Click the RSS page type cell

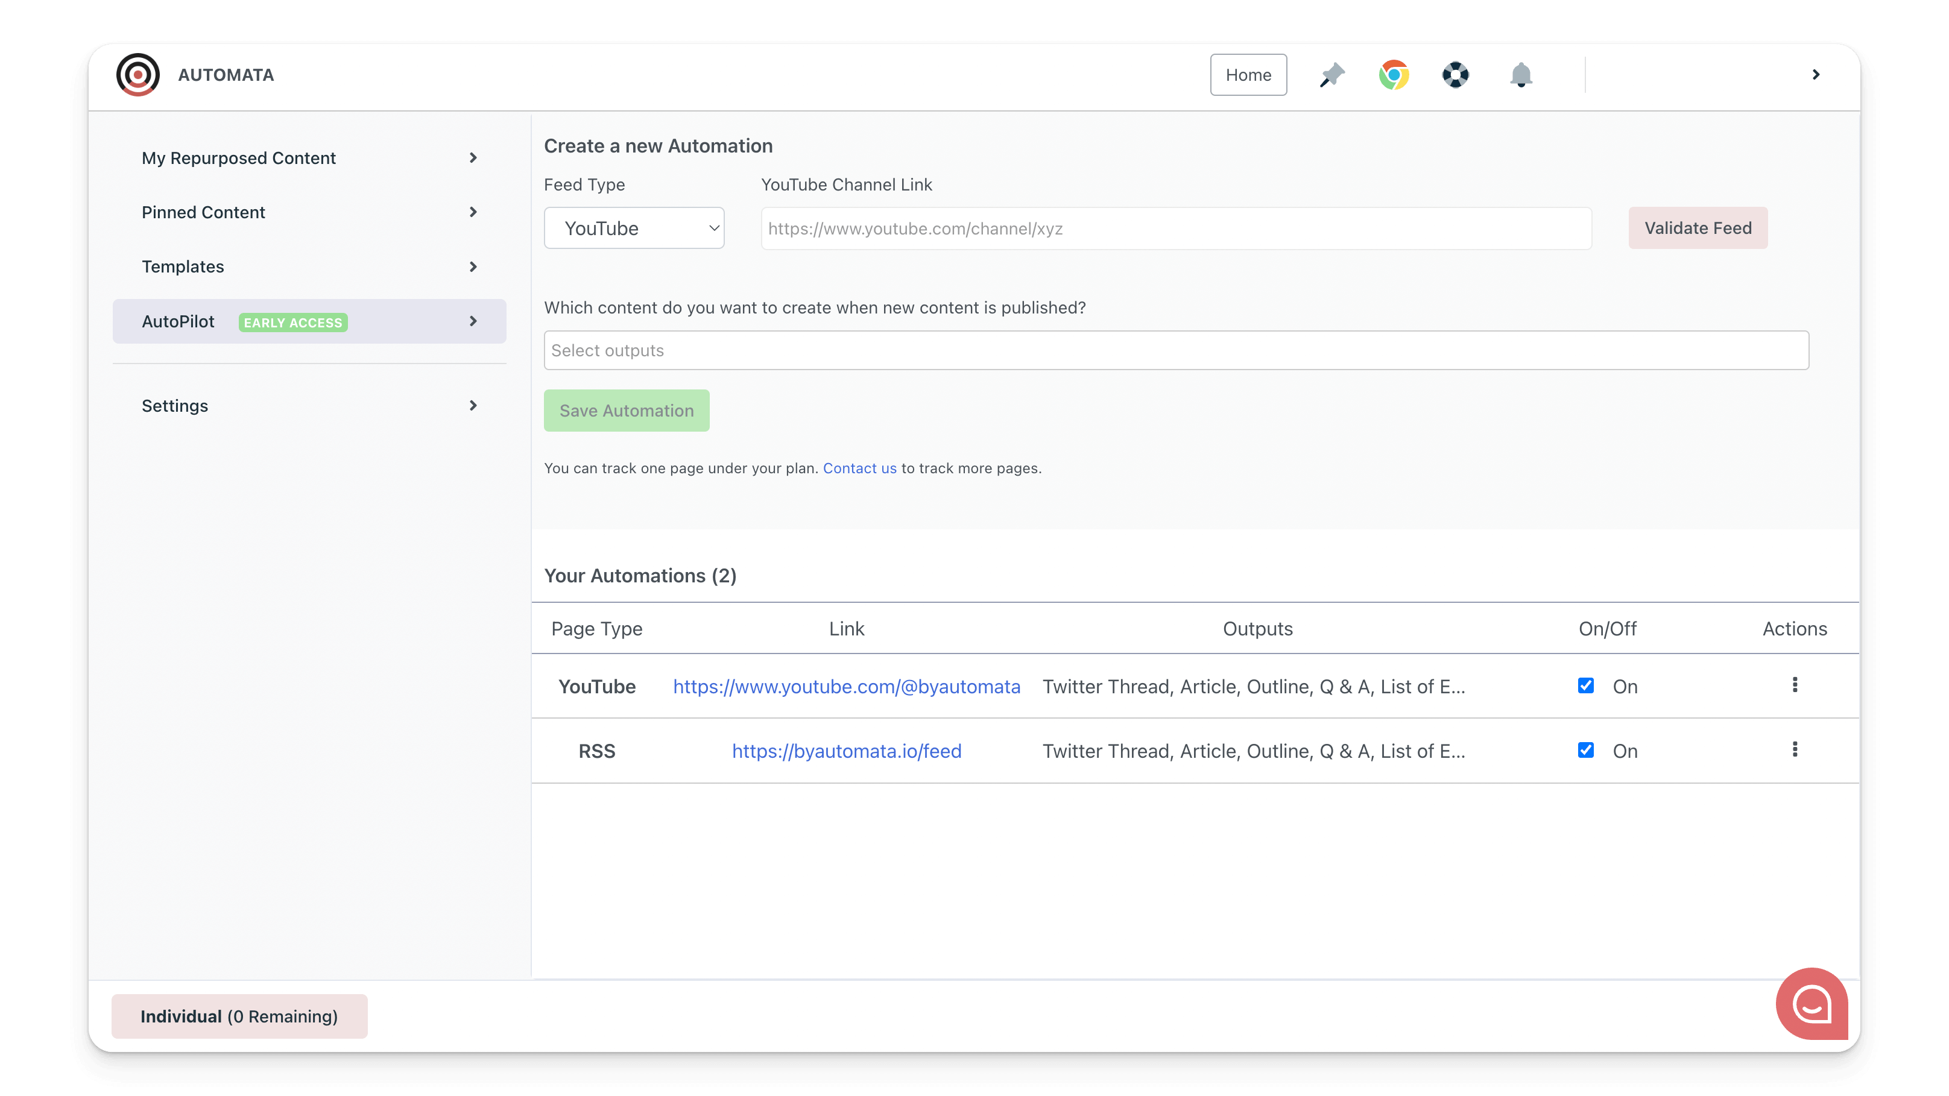click(x=597, y=751)
